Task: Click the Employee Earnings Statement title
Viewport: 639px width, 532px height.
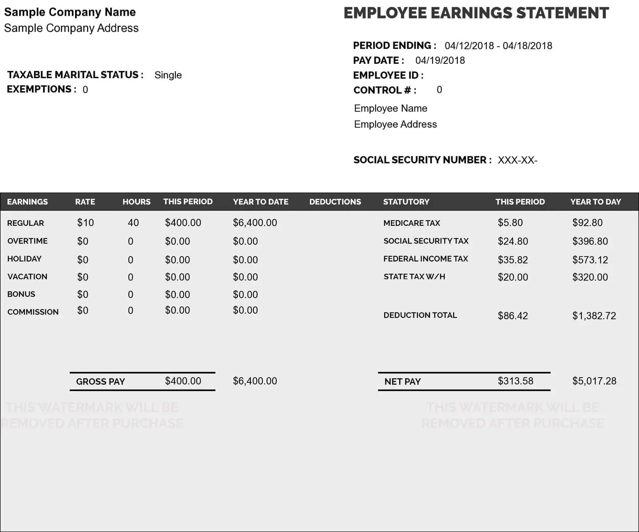Action: pos(476,13)
